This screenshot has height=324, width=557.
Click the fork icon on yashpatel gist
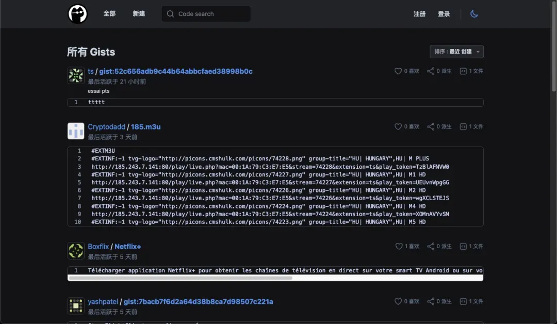pyautogui.click(x=431, y=301)
